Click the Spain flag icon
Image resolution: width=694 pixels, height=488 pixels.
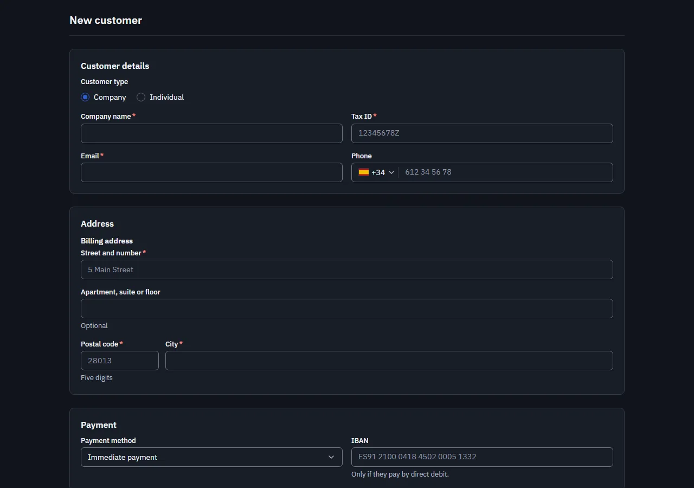(x=364, y=172)
